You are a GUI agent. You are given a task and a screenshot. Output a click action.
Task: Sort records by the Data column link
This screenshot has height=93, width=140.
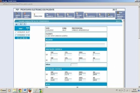(x=20, y=29)
